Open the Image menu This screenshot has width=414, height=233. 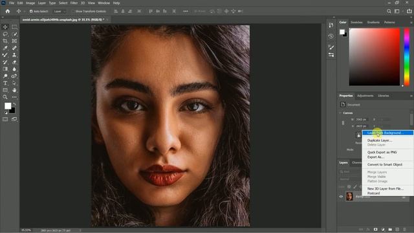[30, 3]
